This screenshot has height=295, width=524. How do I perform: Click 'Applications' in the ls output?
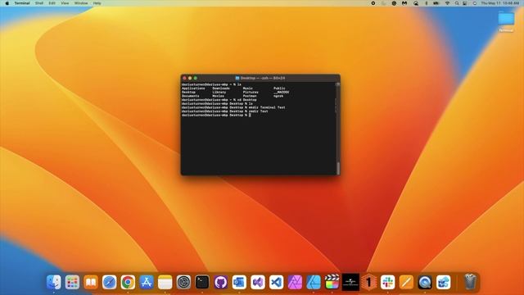click(x=193, y=88)
